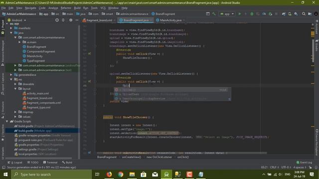This screenshot has height=179, width=319.
Task: Expand the generatedJava folder
Action: [x=11, y=75]
